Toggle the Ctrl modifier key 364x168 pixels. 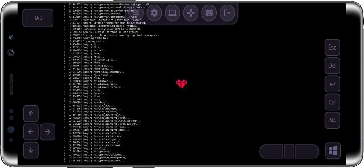pyautogui.click(x=332, y=102)
